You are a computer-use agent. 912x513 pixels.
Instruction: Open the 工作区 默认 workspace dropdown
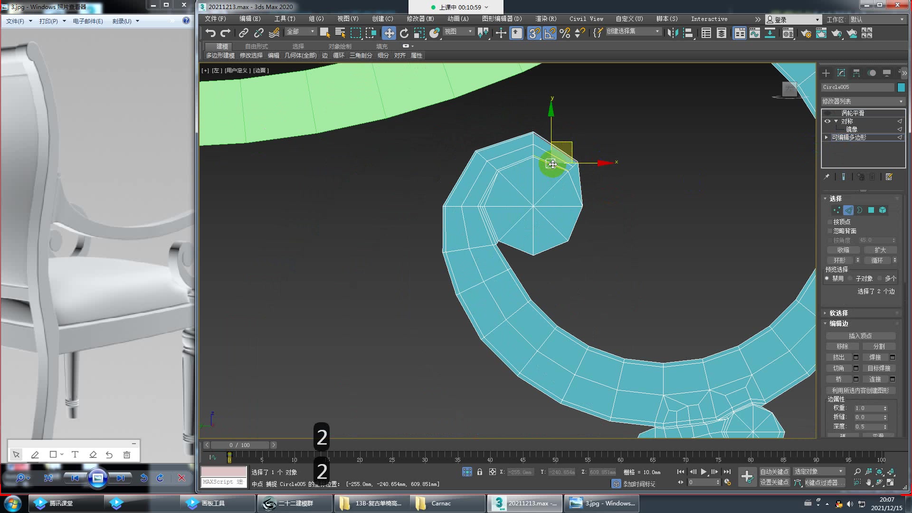pyautogui.click(x=876, y=19)
